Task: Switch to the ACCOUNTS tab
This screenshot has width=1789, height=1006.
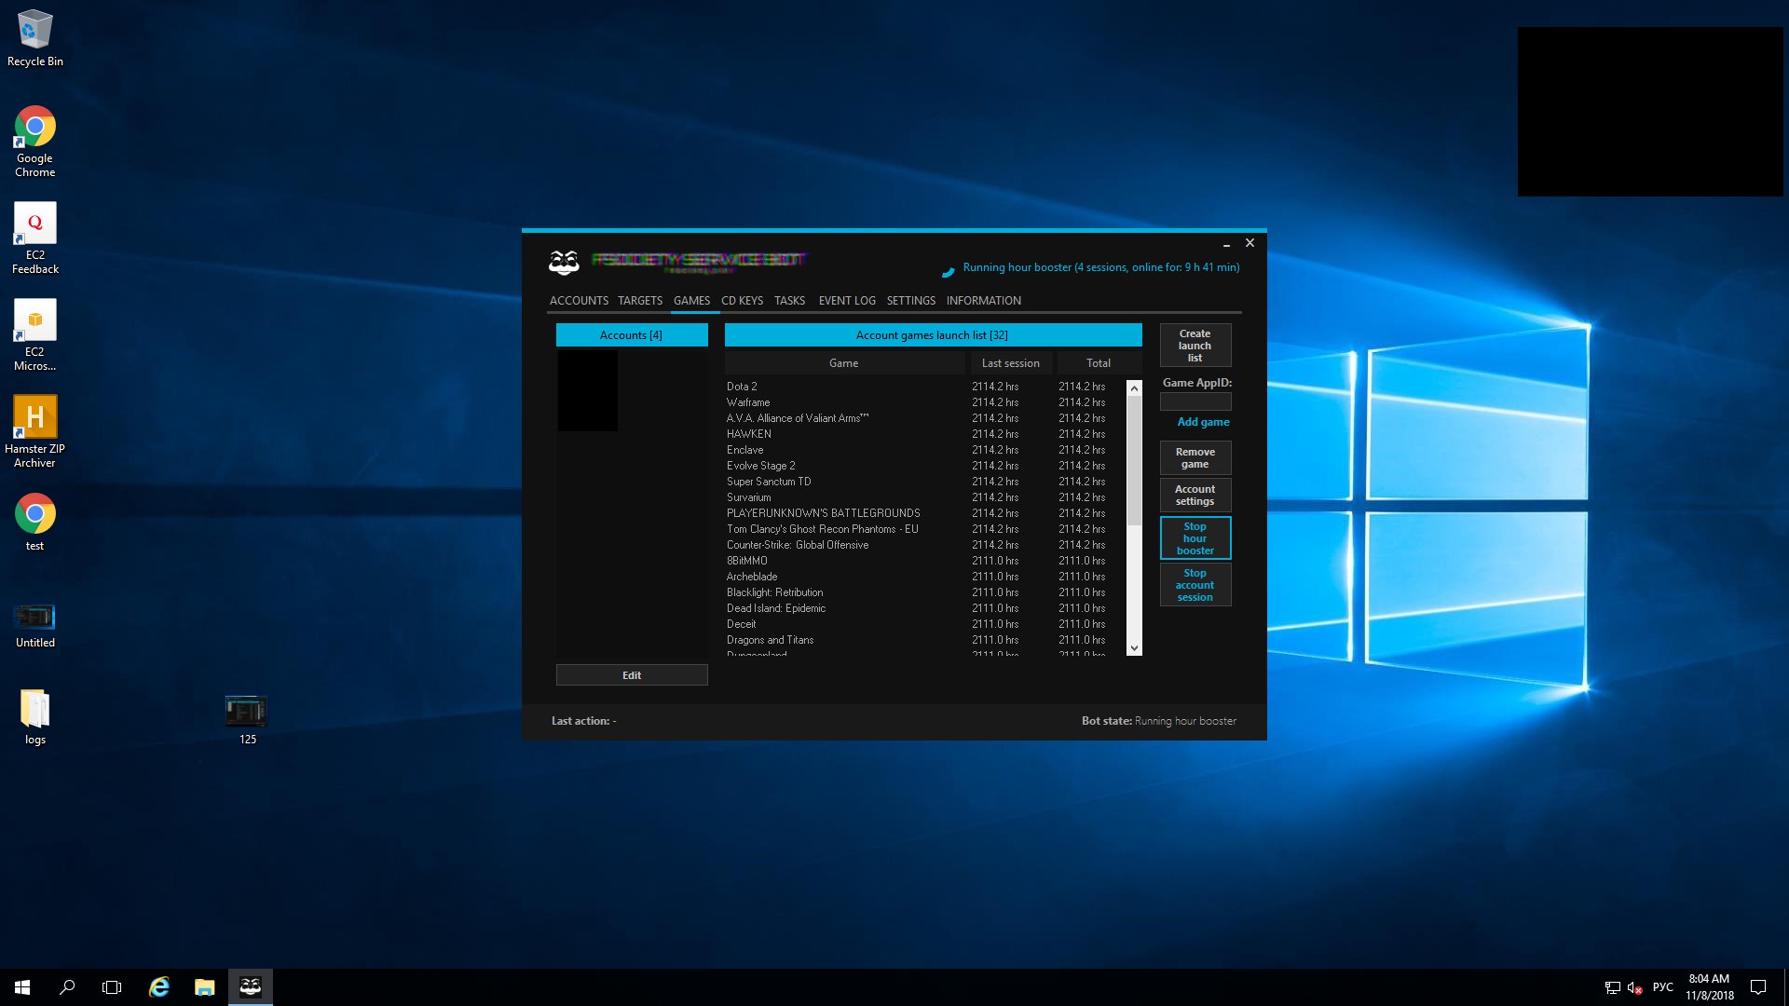Action: point(578,301)
